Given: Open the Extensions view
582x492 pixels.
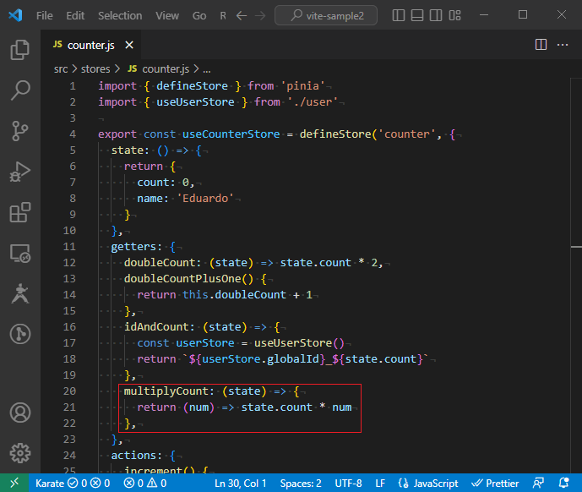Looking at the screenshot, I should pos(20,212).
